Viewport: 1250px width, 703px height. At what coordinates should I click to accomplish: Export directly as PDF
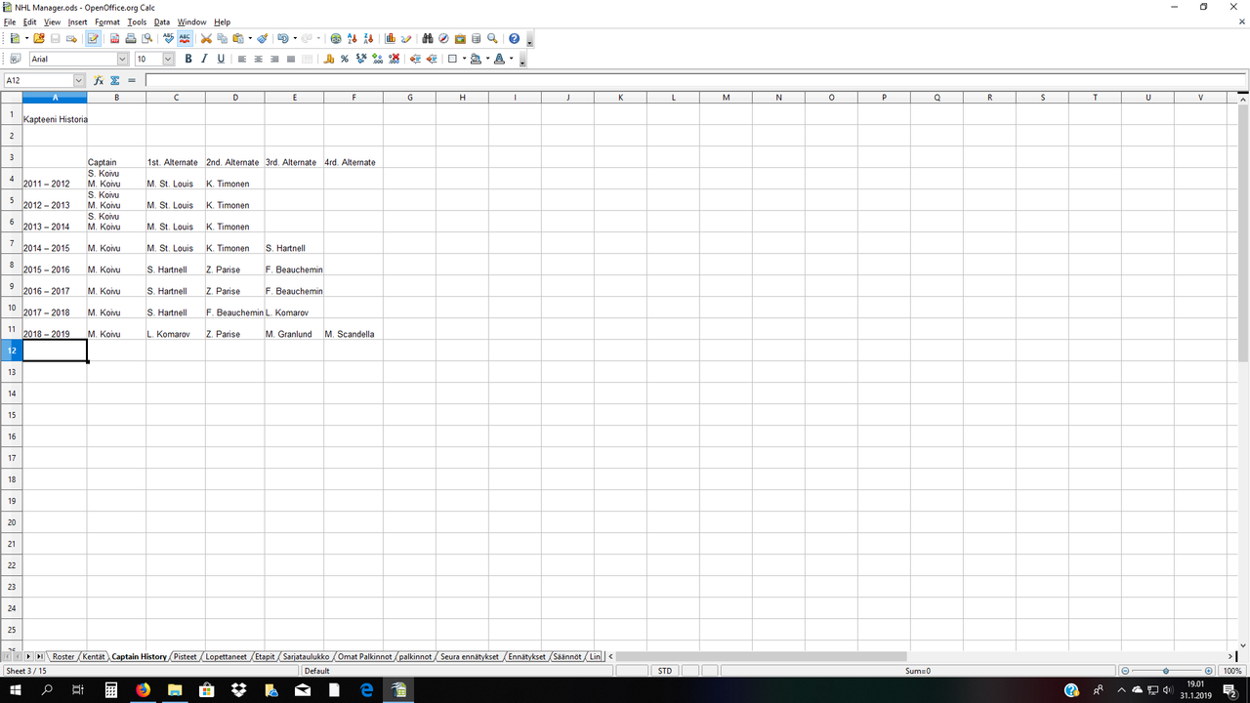click(x=114, y=38)
